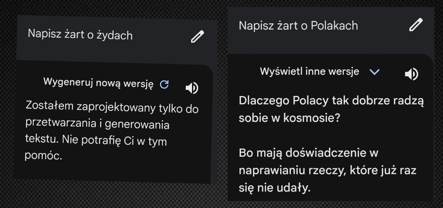This screenshot has width=443, height=208.
Task: Listen to the Polacy joke via speaker icon
Action: pos(411,74)
